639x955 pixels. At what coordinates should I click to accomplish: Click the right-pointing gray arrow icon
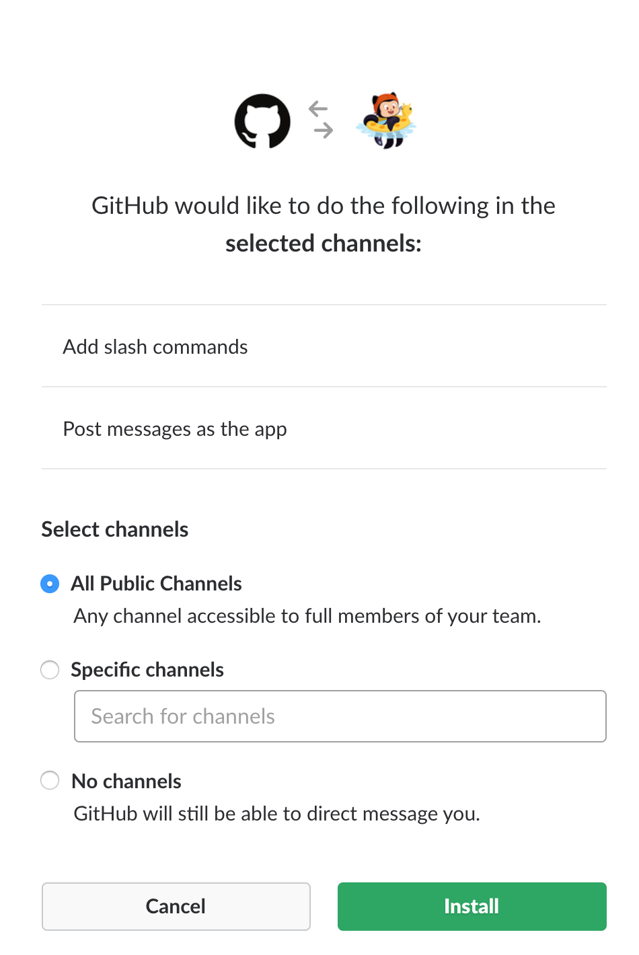(x=324, y=130)
